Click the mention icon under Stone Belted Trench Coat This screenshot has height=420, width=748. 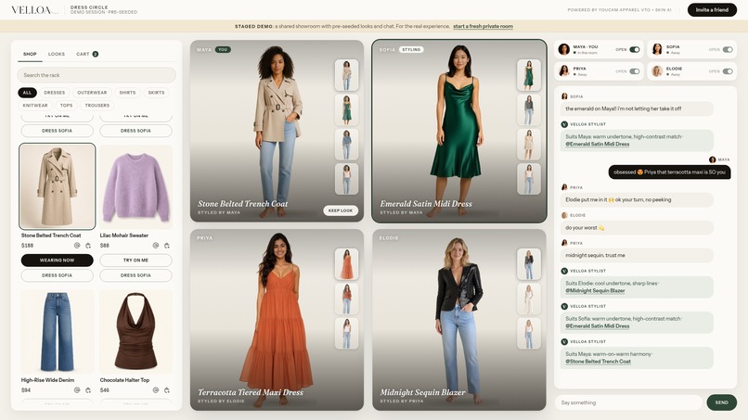coord(77,246)
